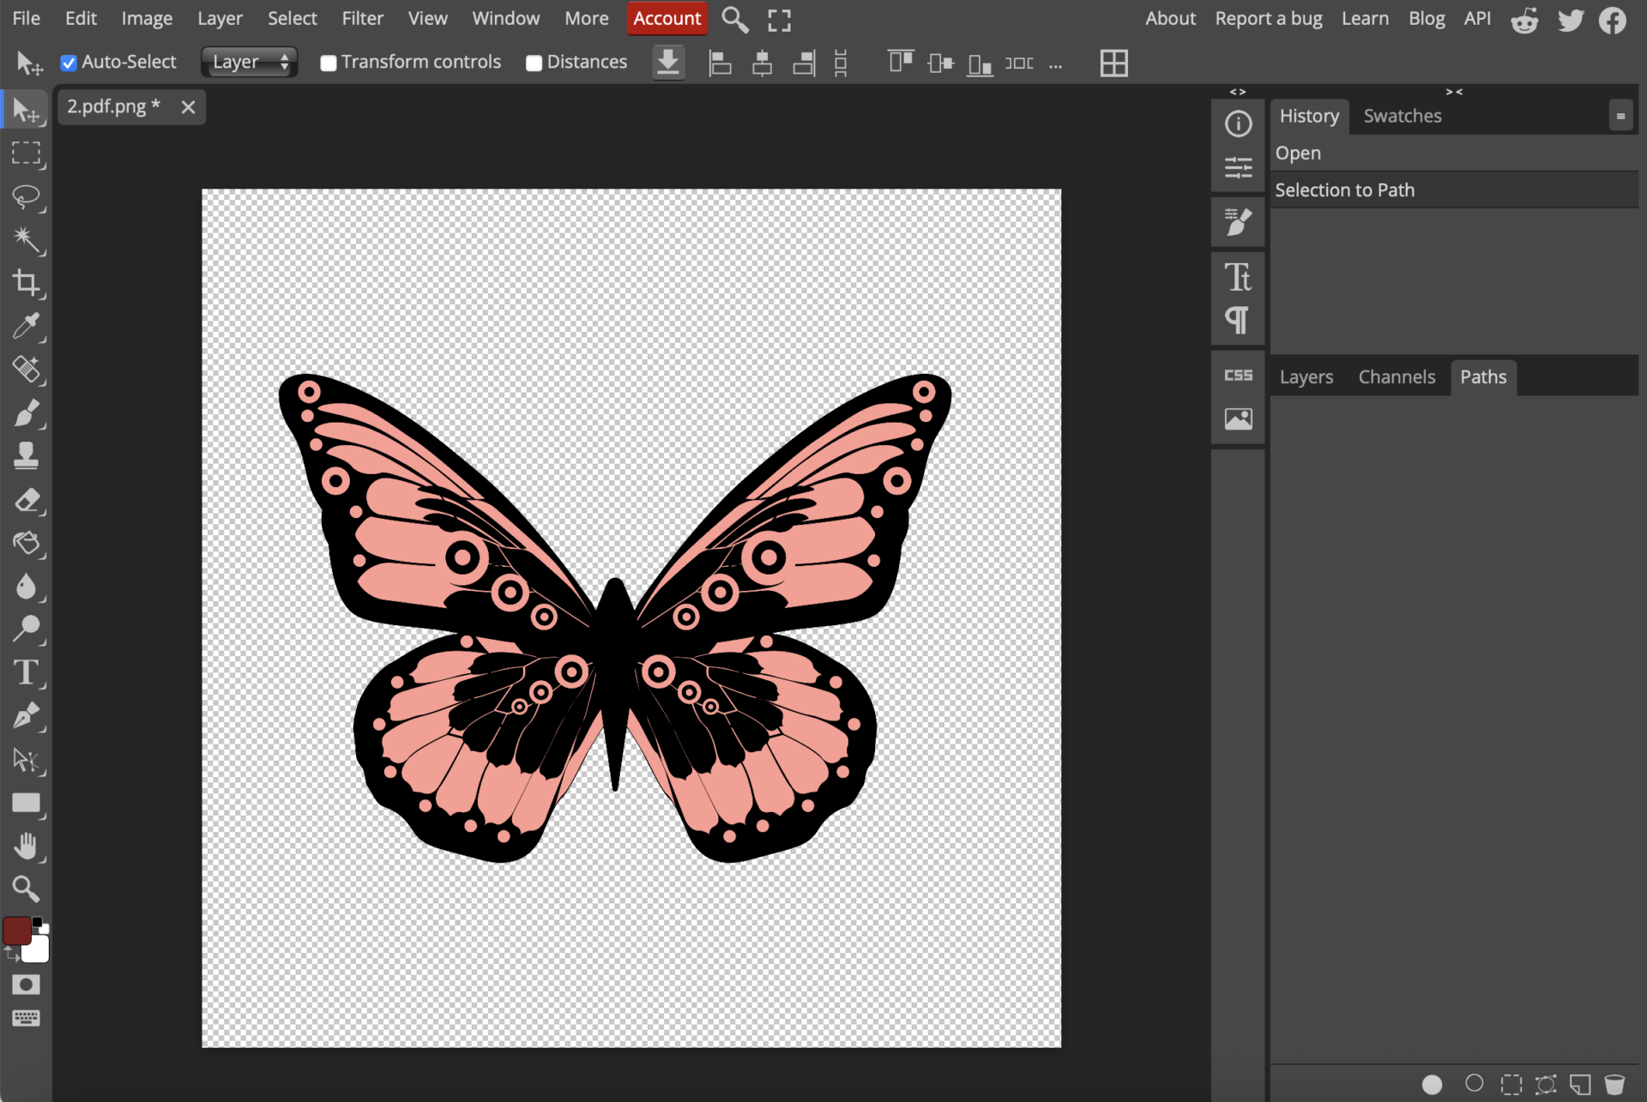Open the History panel options menu
The image size is (1647, 1102).
1620,116
